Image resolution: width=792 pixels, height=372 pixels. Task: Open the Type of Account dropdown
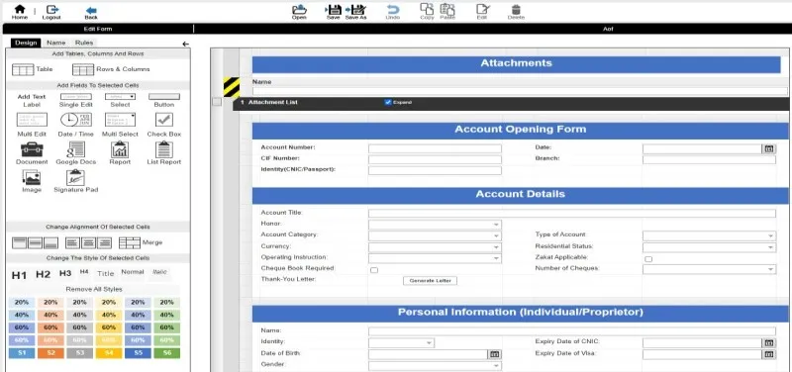click(x=709, y=235)
